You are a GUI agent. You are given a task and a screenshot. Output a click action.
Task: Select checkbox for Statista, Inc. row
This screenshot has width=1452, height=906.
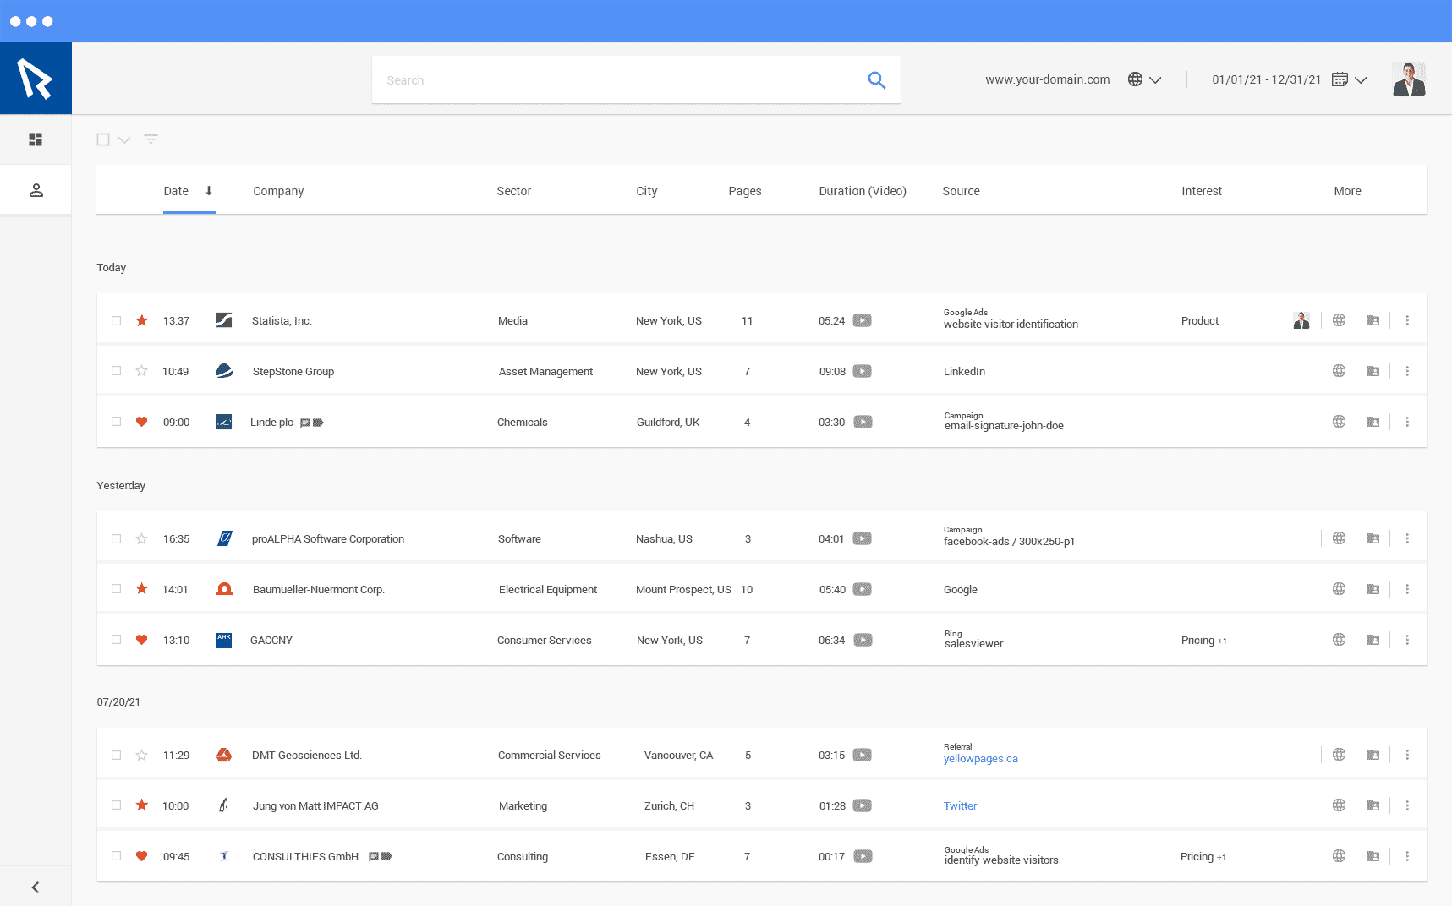117,320
